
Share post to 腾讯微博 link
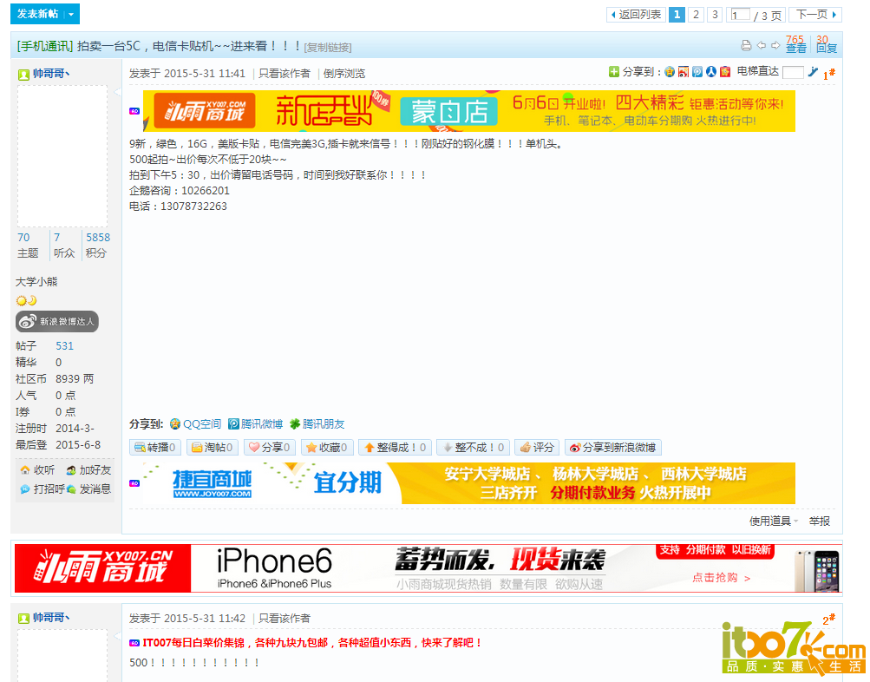point(256,424)
